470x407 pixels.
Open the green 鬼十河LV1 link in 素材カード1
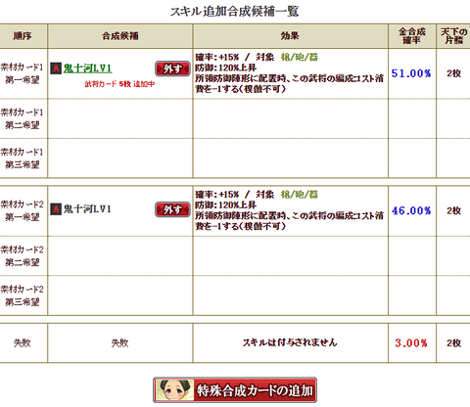[87, 68]
